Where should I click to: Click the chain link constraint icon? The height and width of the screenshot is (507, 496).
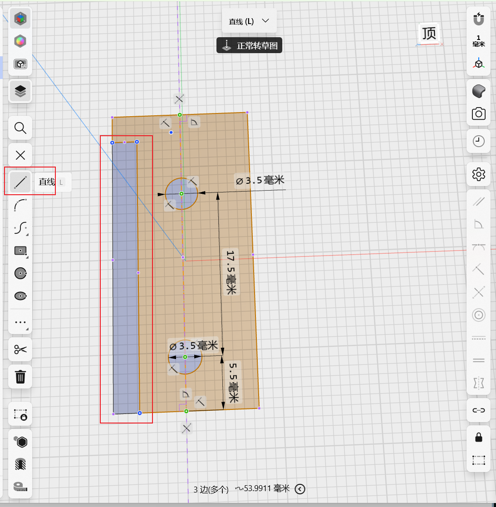pos(479,410)
